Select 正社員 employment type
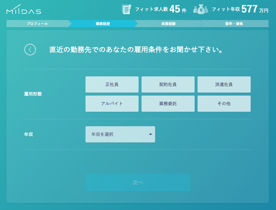 [112, 85]
